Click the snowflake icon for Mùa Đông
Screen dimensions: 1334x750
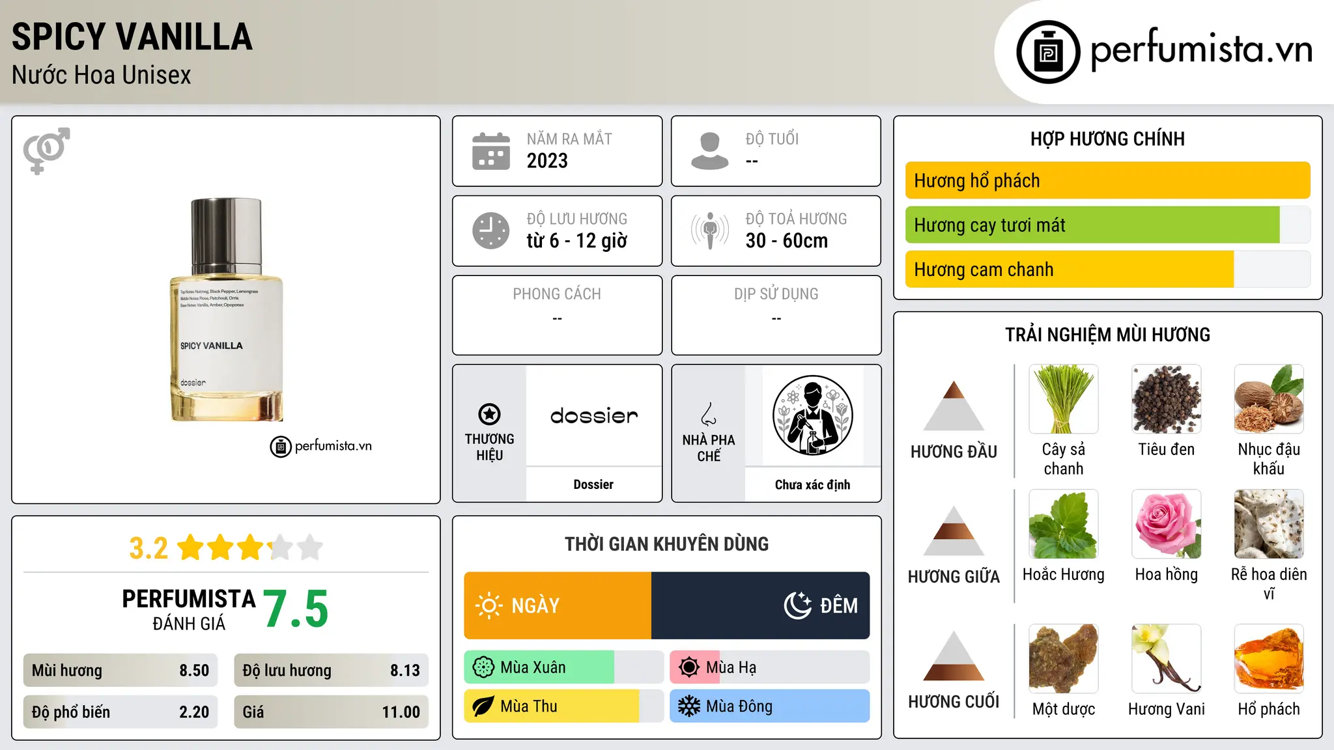coord(689,706)
